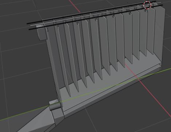The width and height of the screenshot is (171, 132).
Task: Select the light gray center rod of the top rail
Action: pyautogui.click(x=96, y=13)
